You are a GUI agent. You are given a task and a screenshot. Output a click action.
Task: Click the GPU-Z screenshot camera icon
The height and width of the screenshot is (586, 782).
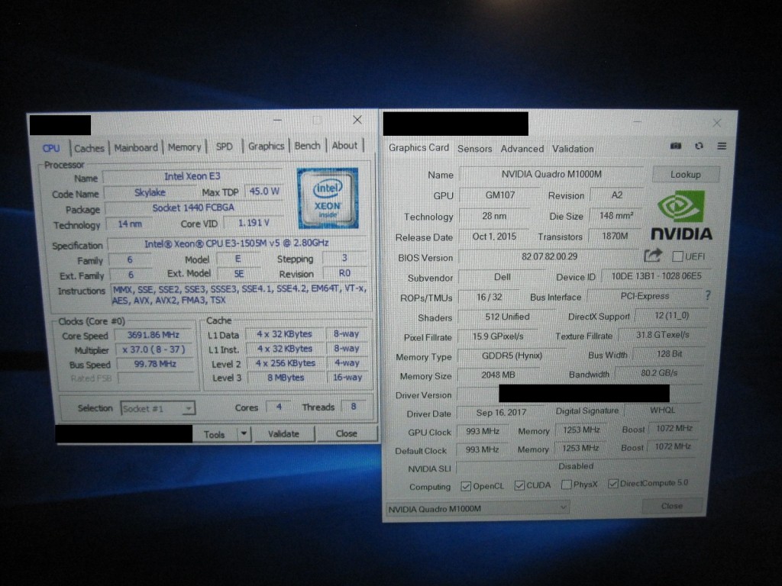pos(676,146)
